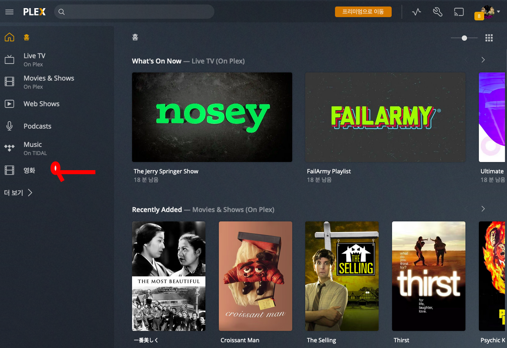Click the Movies & Shows film icon
507x348 pixels.
(9, 82)
